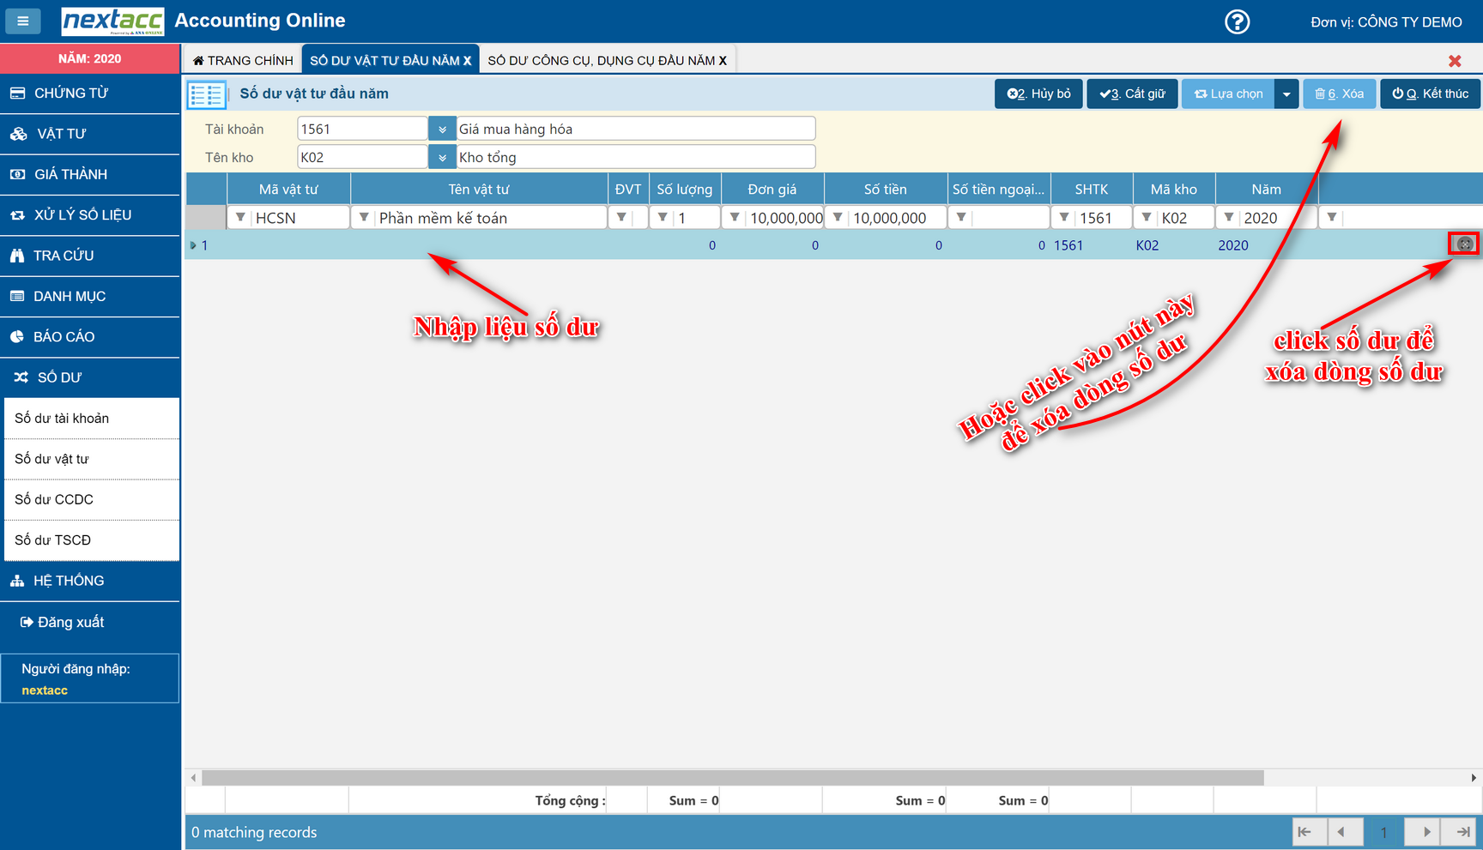This screenshot has height=850, width=1483.
Task: Go to the first page arrow
Action: pos(1305,832)
